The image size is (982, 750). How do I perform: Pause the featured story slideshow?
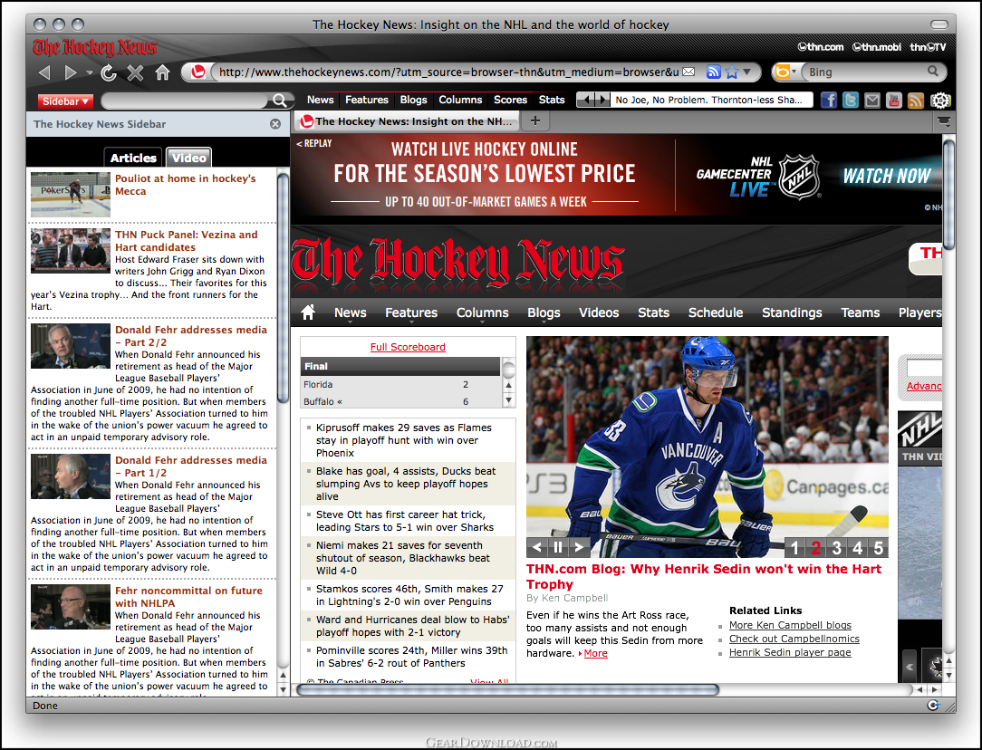coord(558,548)
